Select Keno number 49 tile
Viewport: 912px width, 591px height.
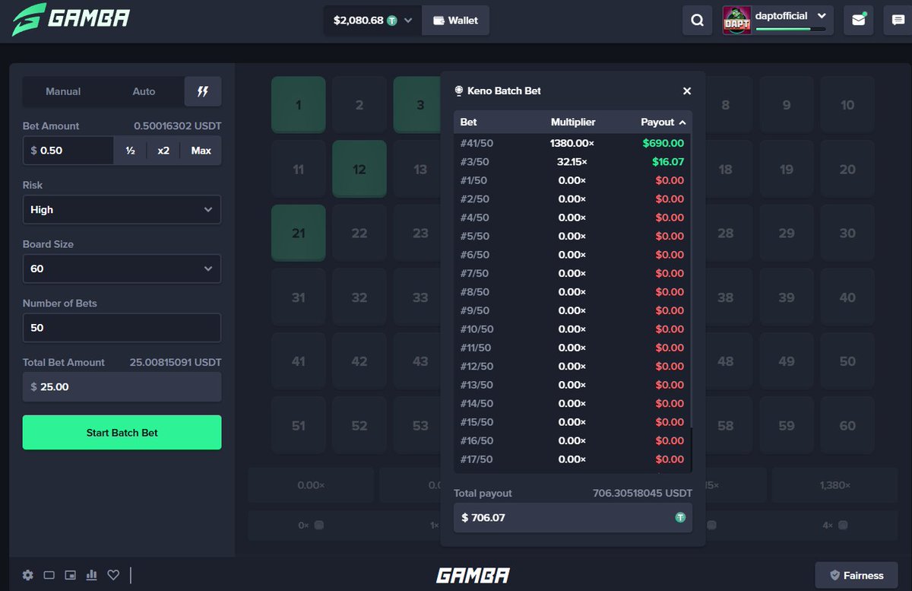coord(787,361)
